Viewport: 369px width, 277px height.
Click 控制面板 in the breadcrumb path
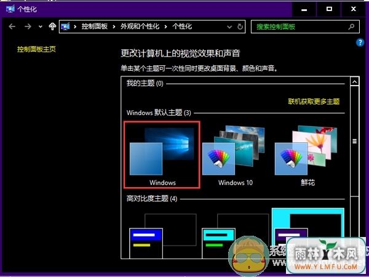[x=95, y=26]
